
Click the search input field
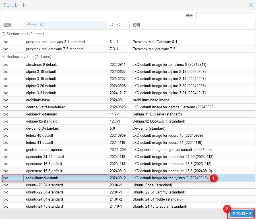tap(224, 16)
